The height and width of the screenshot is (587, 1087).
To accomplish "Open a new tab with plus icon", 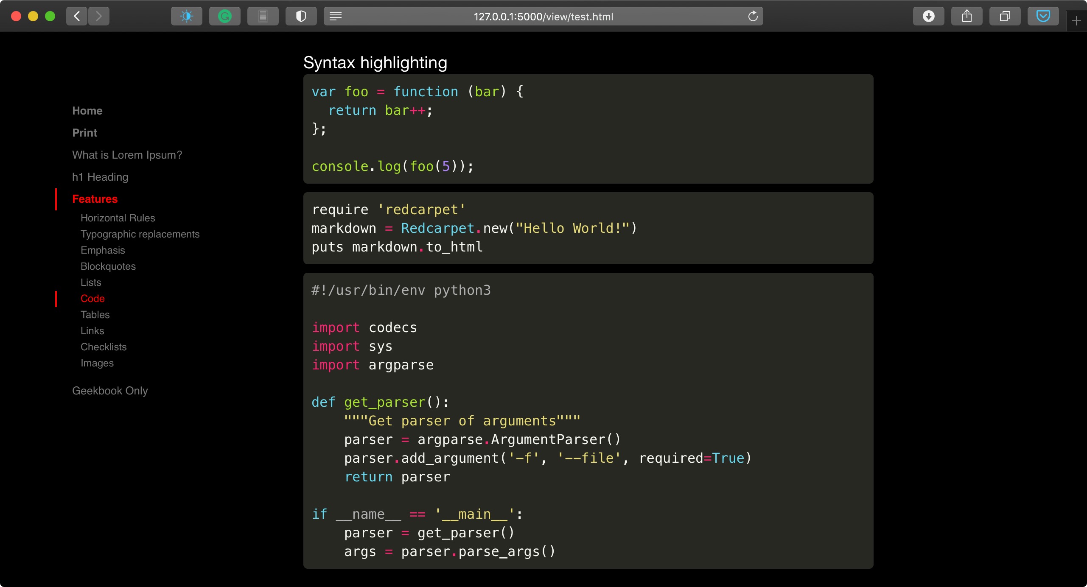I will pyautogui.click(x=1076, y=20).
